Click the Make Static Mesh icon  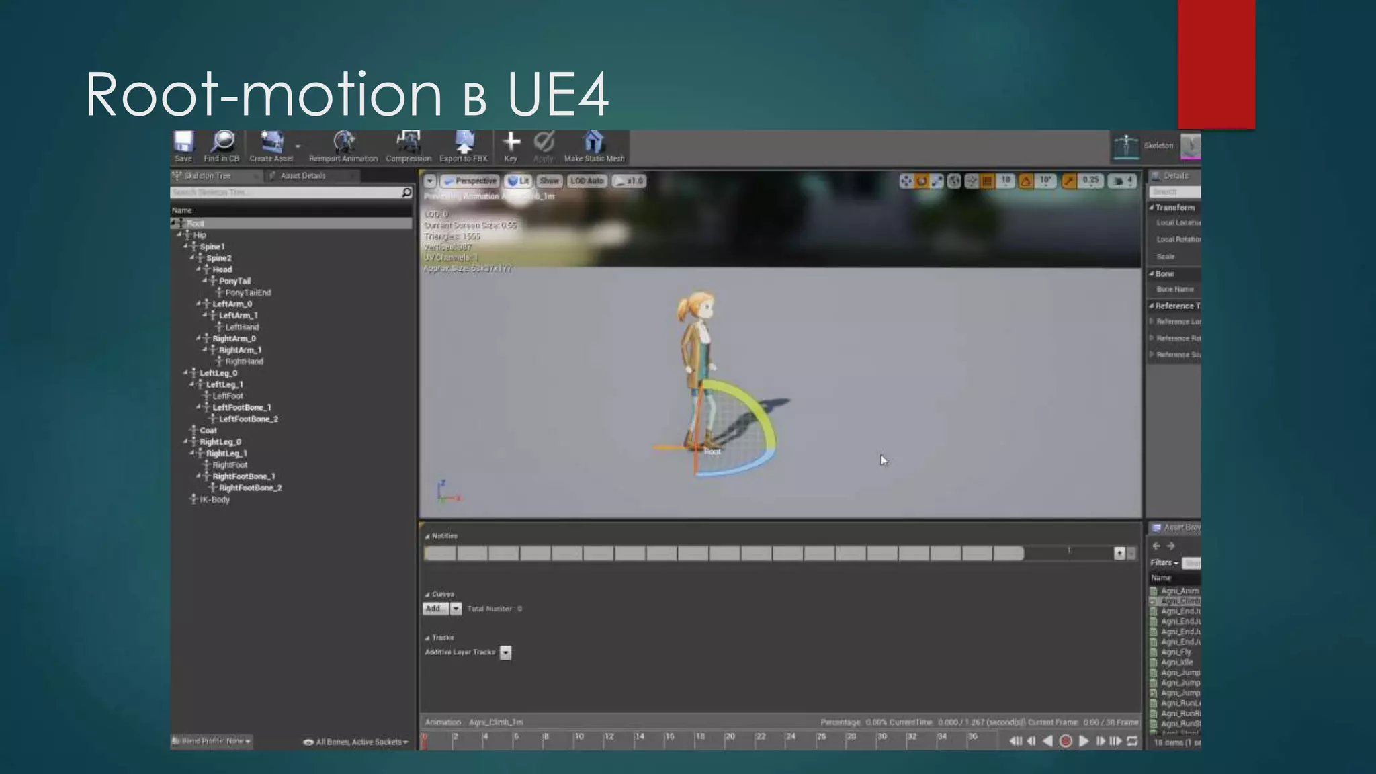[x=594, y=146]
